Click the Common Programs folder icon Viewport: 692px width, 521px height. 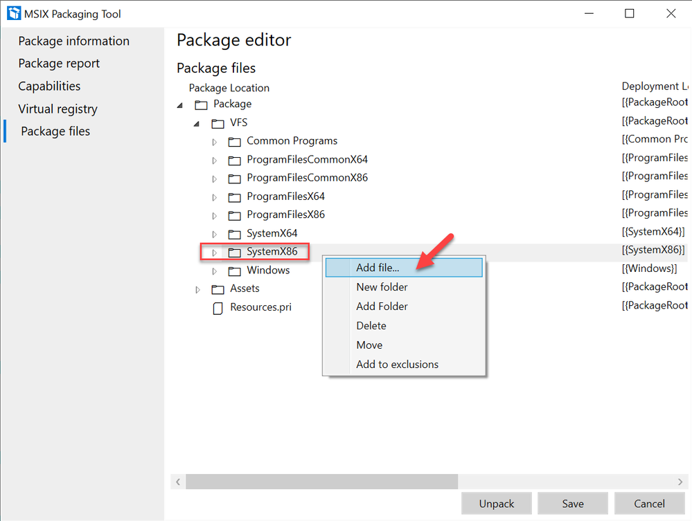(234, 142)
